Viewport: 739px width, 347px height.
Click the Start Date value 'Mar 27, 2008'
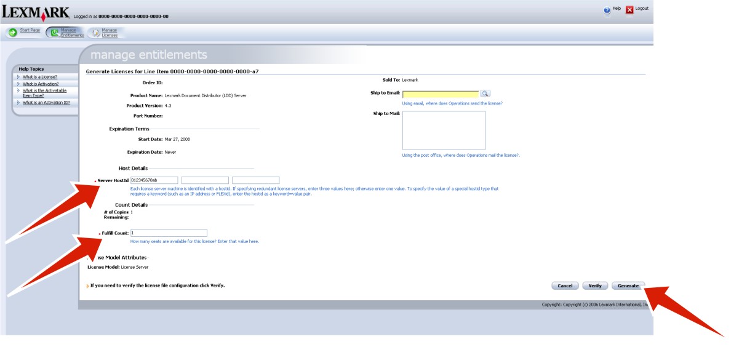[x=178, y=139]
